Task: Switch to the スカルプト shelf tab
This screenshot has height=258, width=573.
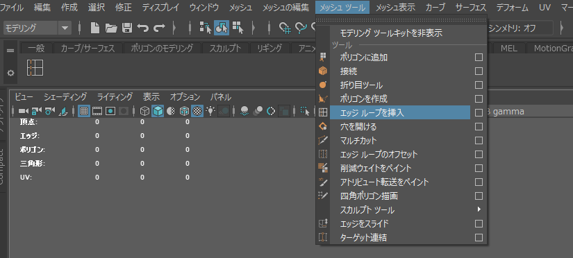Action: click(226, 48)
